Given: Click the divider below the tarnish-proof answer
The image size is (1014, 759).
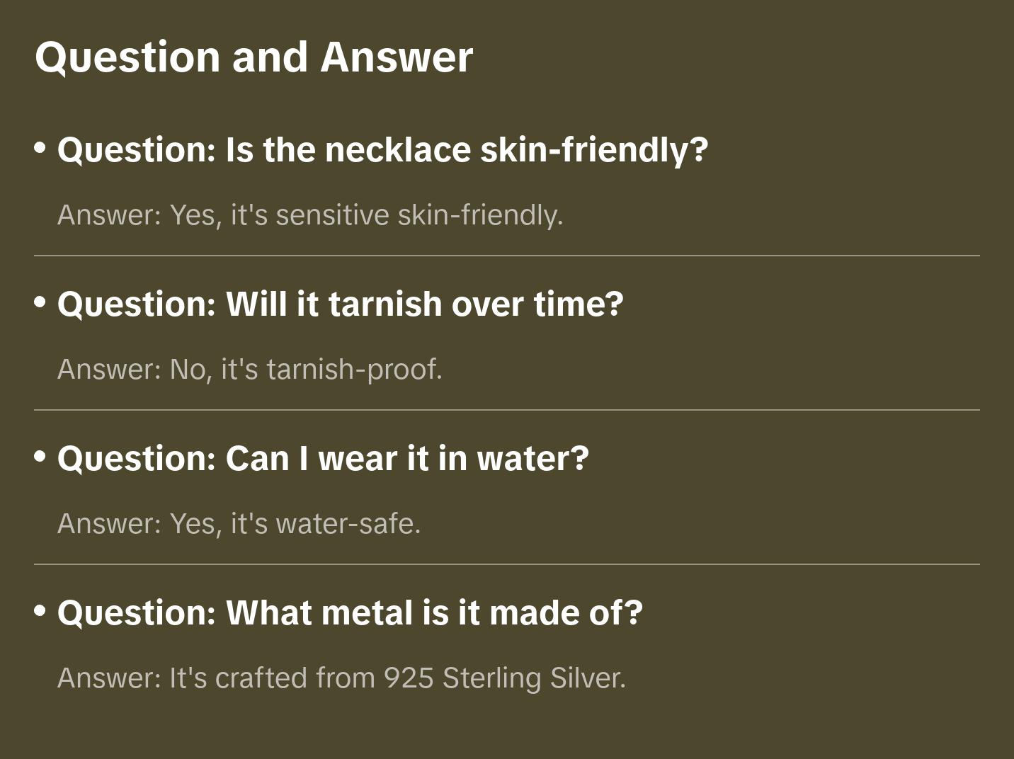Looking at the screenshot, I should coord(507,410).
